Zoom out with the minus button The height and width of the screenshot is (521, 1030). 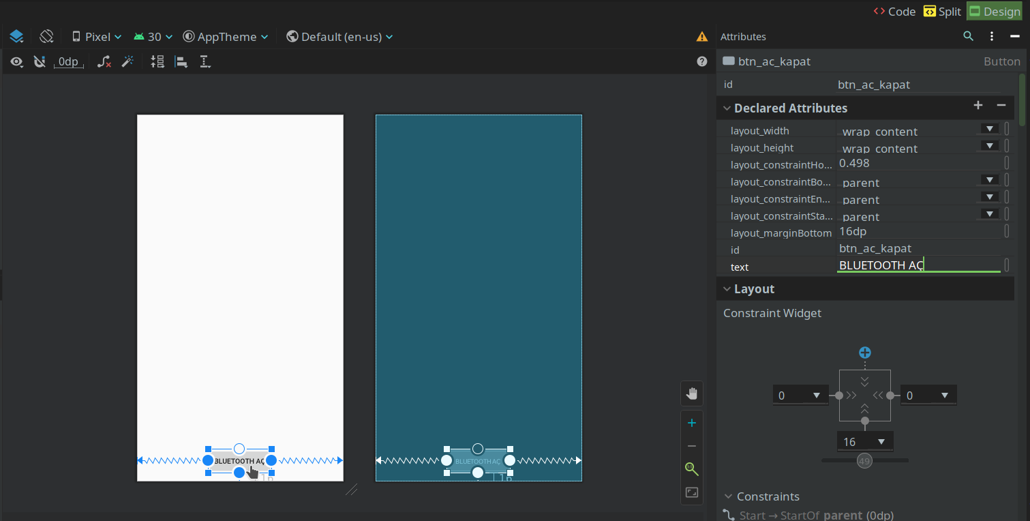tap(692, 446)
